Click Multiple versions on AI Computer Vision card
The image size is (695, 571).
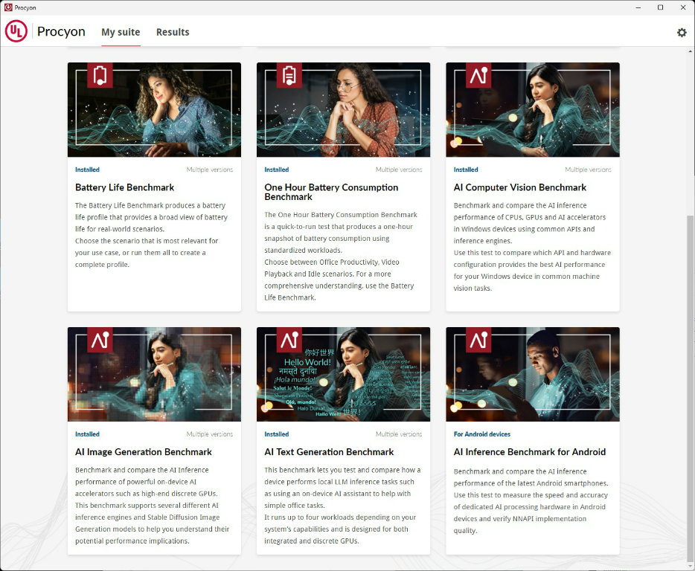point(588,170)
